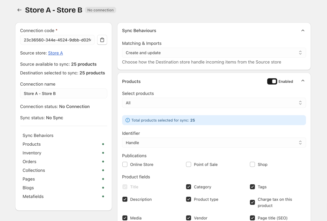Copy the connection code with clipboard icon
Image resolution: width=327 pixels, height=221 pixels.
tap(102, 40)
